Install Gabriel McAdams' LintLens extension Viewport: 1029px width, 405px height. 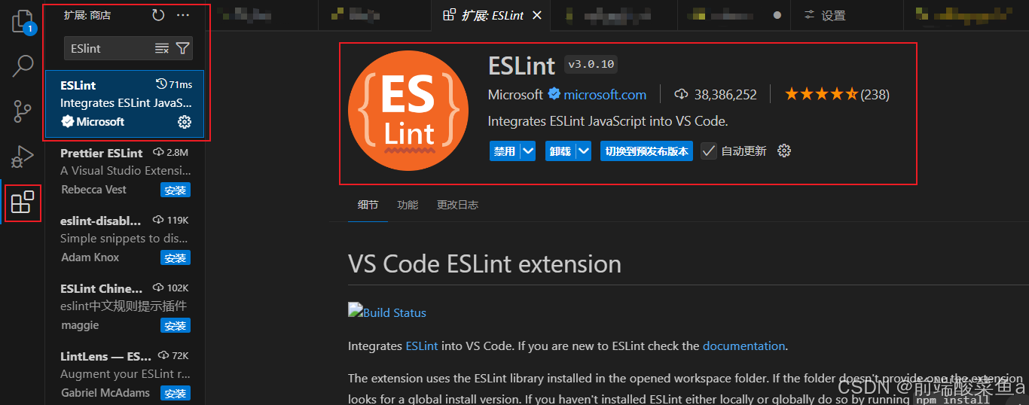(x=176, y=394)
